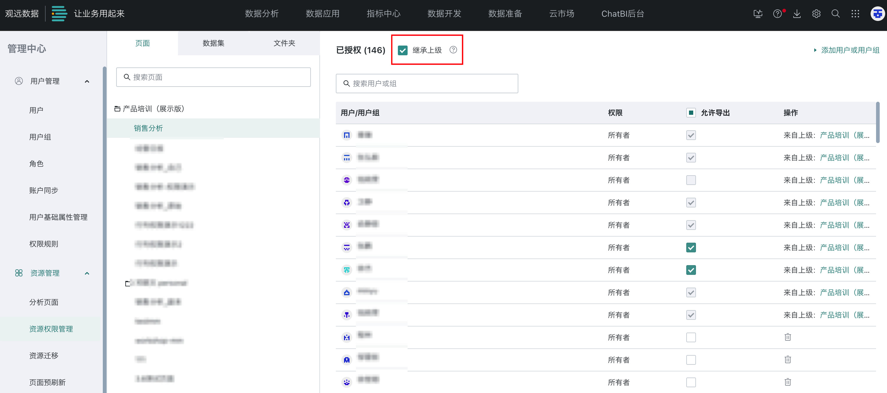Click the search magnifier in top bar
Image resolution: width=887 pixels, height=393 pixels.
click(x=836, y=14)
